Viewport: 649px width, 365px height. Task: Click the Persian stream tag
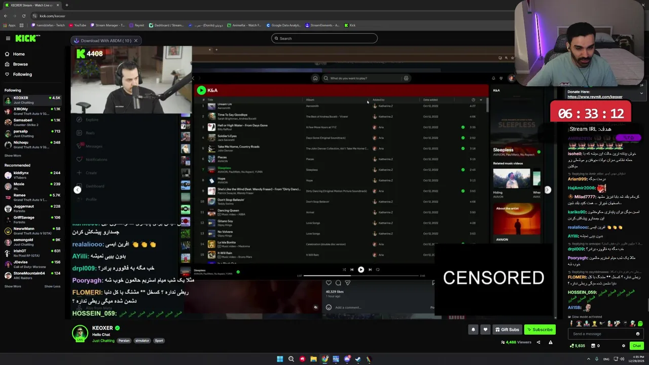coord(124,341)
